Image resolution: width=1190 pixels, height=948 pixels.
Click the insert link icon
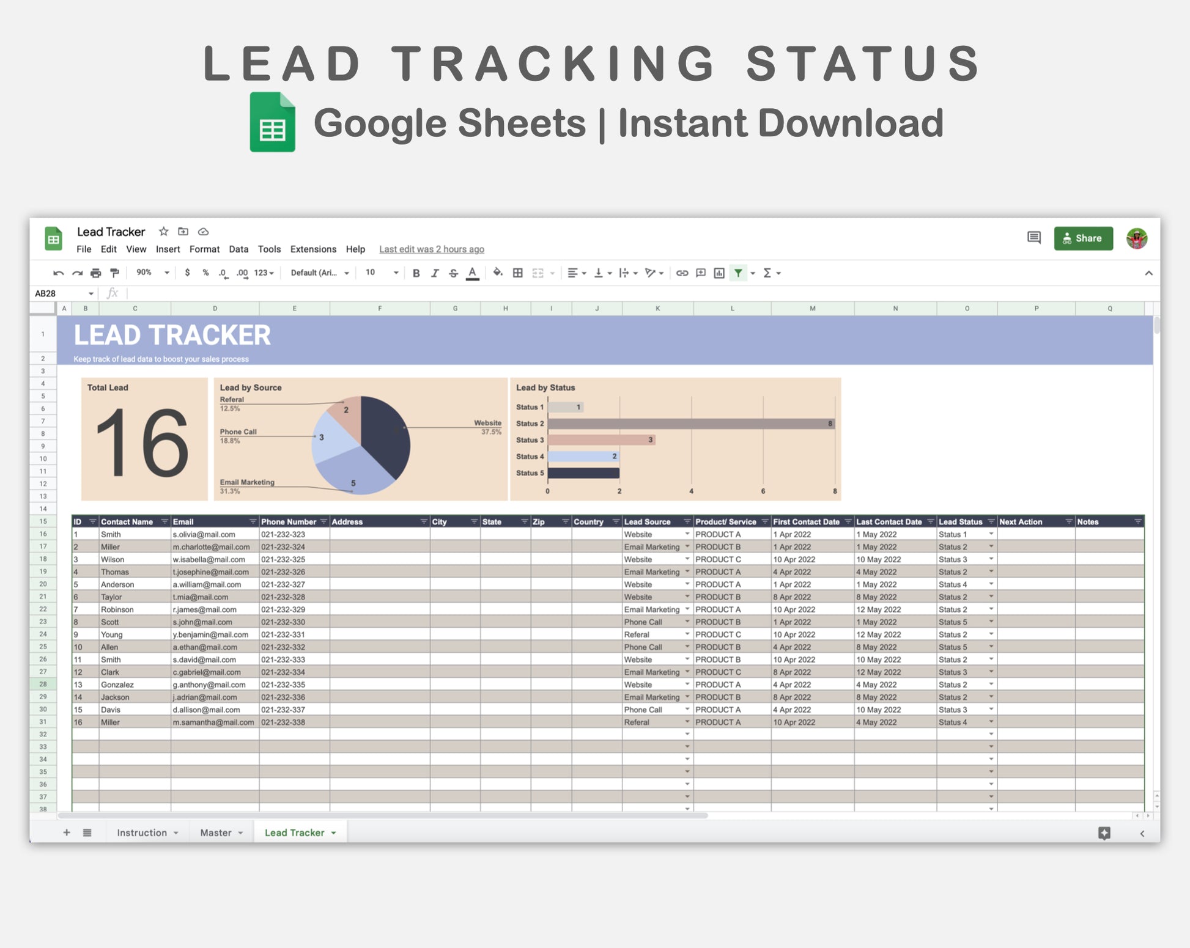tap(682, 273)
